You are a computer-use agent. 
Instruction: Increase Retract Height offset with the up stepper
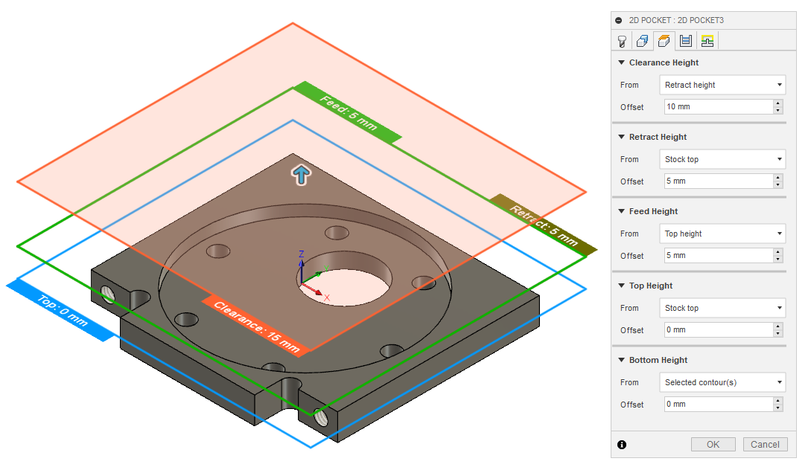[x=777, y=177]
